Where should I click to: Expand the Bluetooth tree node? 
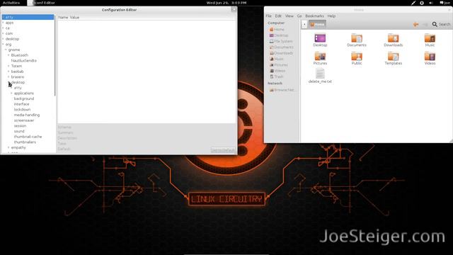8,55
